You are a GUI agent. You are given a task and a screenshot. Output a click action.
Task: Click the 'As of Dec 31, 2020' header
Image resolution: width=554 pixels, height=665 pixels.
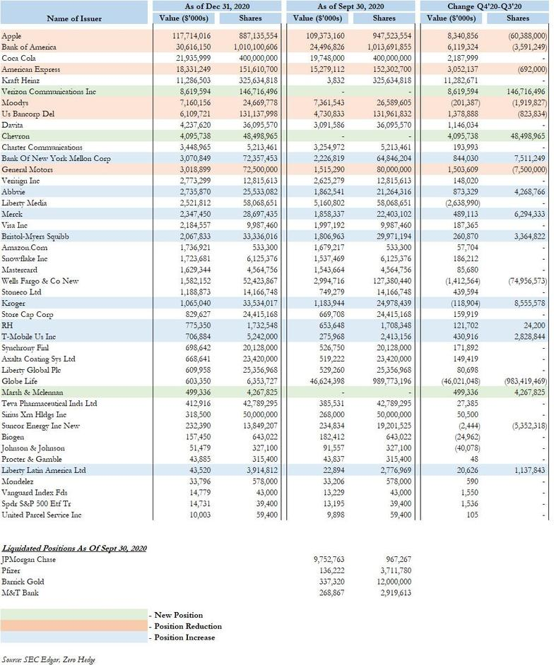point(217,6)
